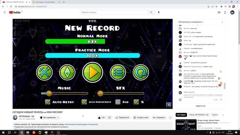Open the Chrome three-dot menu
Screen dimensions: 240x135
(238, 7)
